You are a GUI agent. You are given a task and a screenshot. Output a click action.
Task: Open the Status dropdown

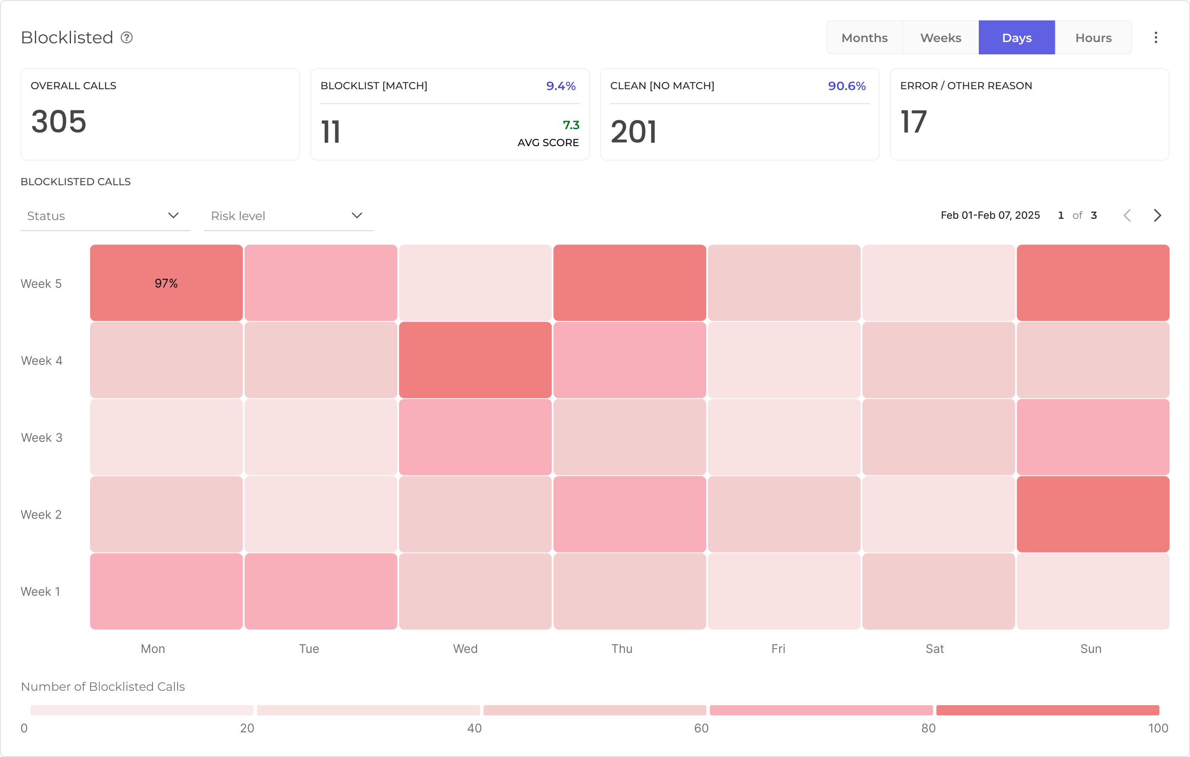[105, 216]
